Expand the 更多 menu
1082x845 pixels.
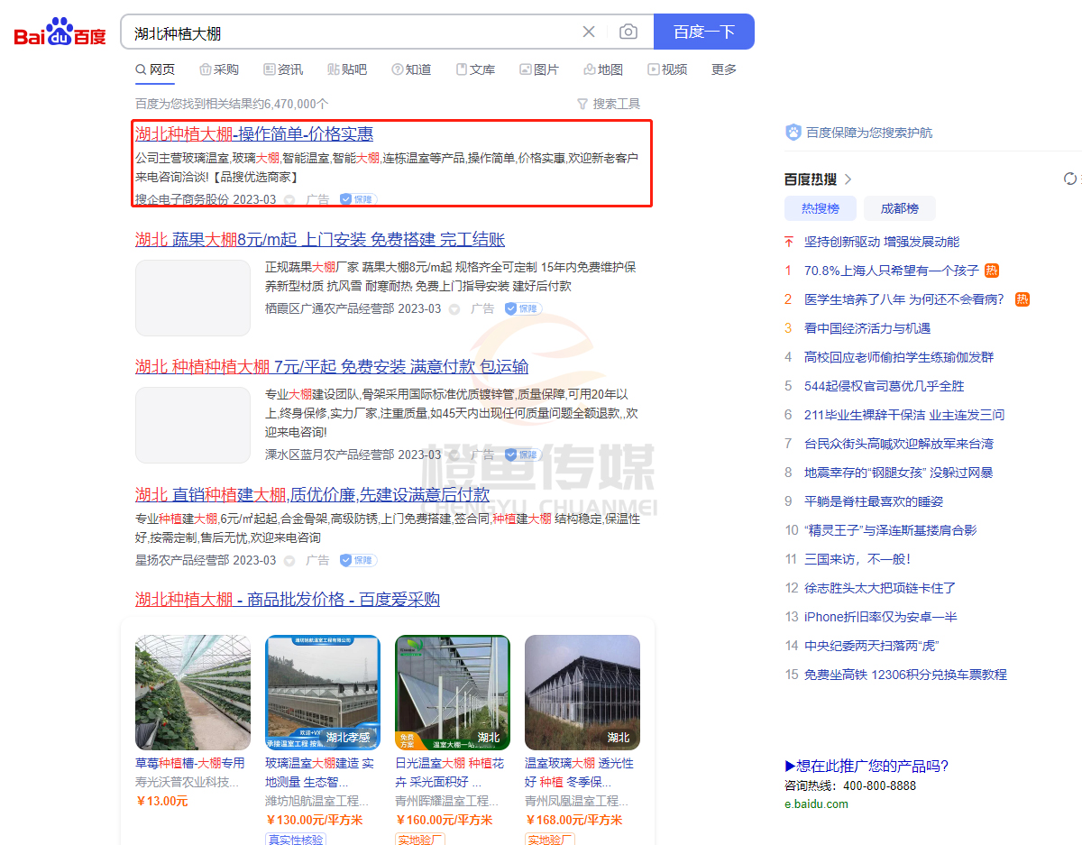click(x=724, y=69)
